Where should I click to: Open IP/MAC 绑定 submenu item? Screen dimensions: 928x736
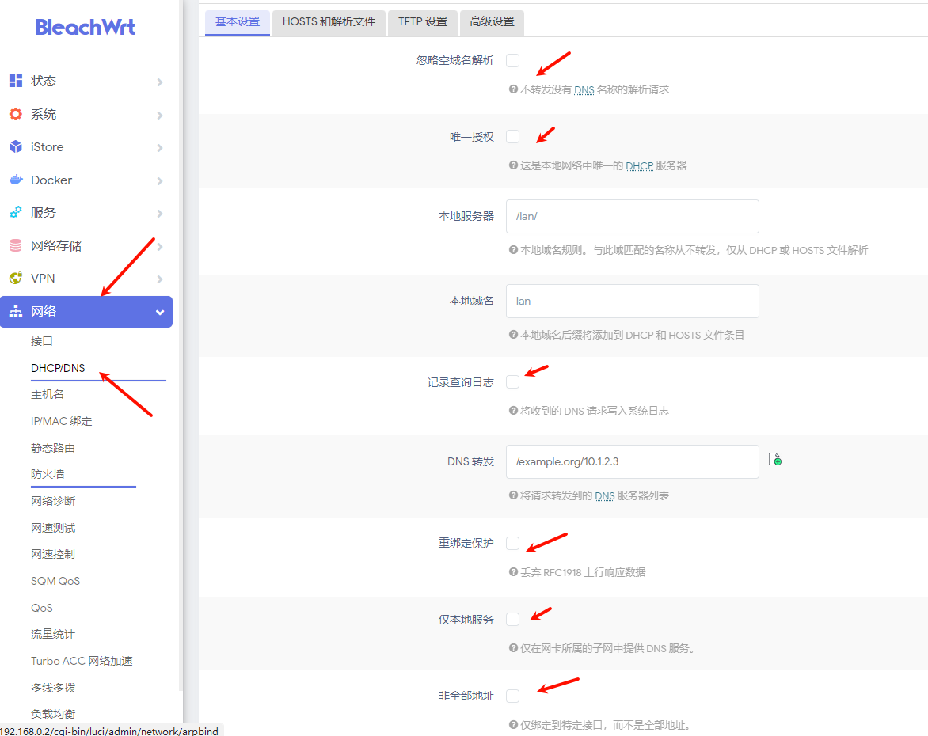pyautogui.click(x=62, y=421)
